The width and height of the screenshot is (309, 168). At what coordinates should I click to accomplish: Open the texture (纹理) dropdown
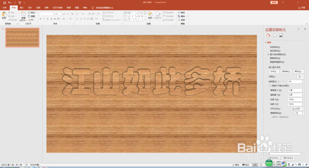click(x=300, y=77)
